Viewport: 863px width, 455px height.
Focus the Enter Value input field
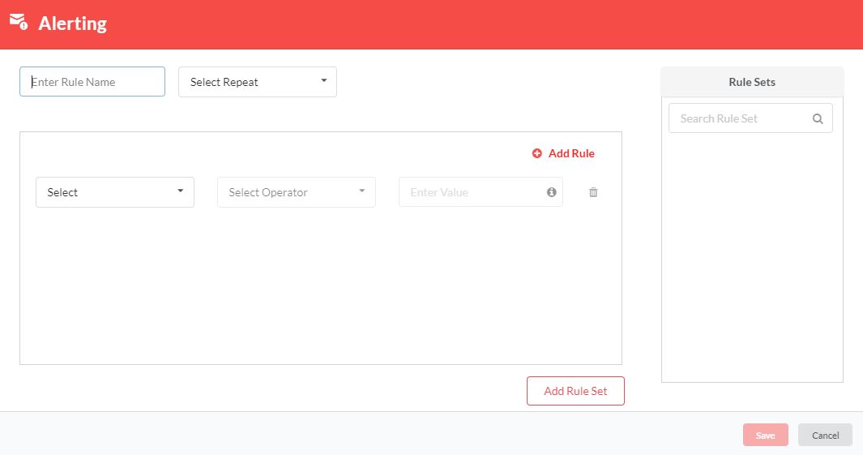[481, 191]
